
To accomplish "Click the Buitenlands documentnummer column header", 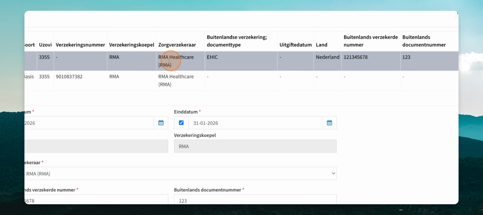I will pyautogui.click(x=424, y=41).
